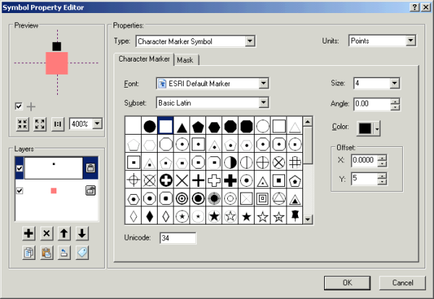
Task: Set preview zoom to 1:1
Action: [58, 124]
